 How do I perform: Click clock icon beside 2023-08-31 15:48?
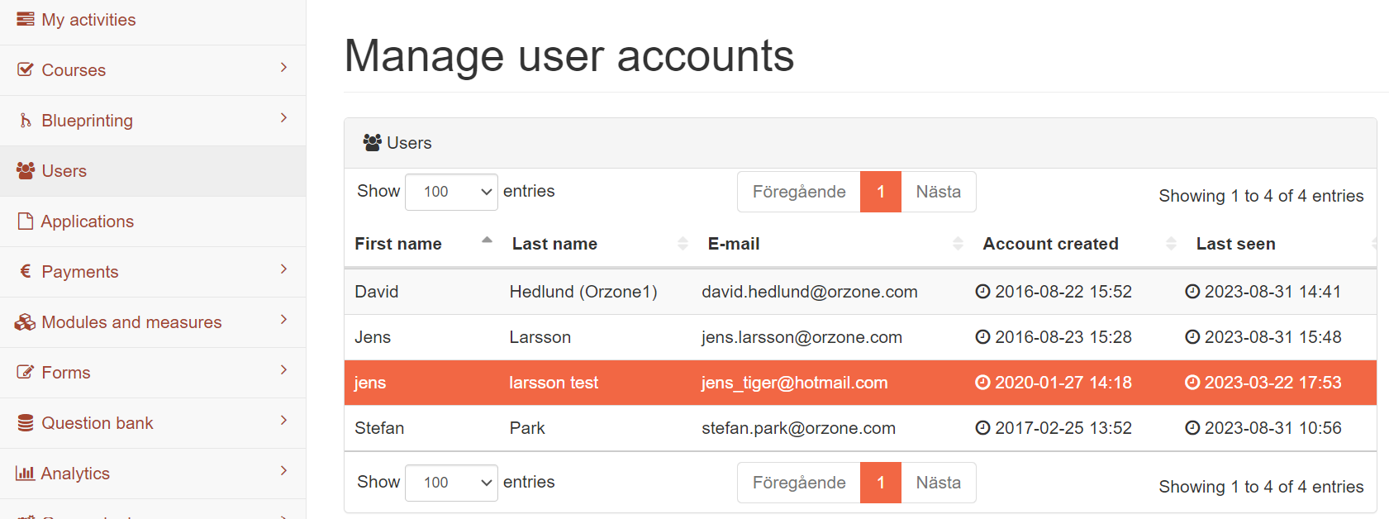pos(1192,336)
